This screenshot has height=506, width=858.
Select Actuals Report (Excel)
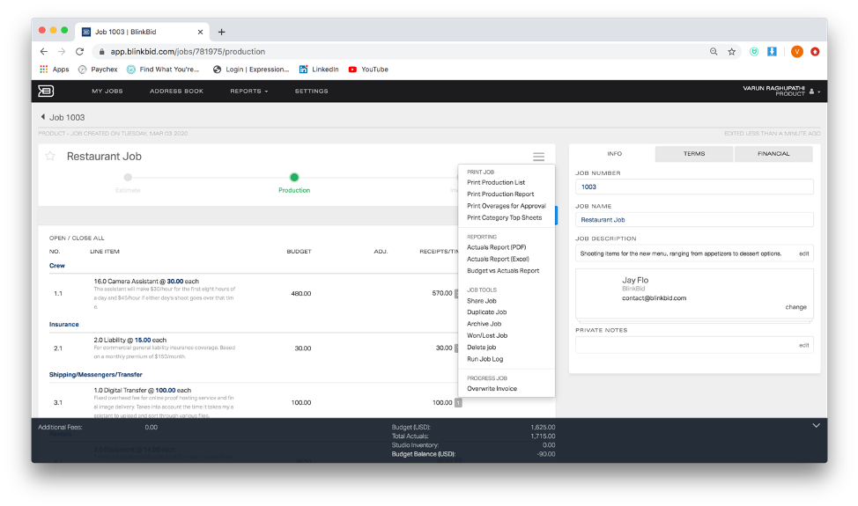click(x=498, y=259)
